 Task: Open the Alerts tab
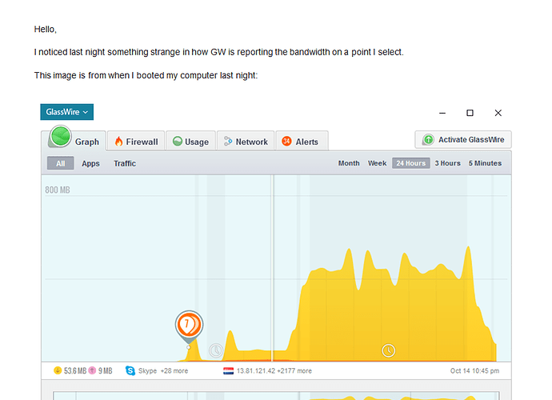pos(301,142)
